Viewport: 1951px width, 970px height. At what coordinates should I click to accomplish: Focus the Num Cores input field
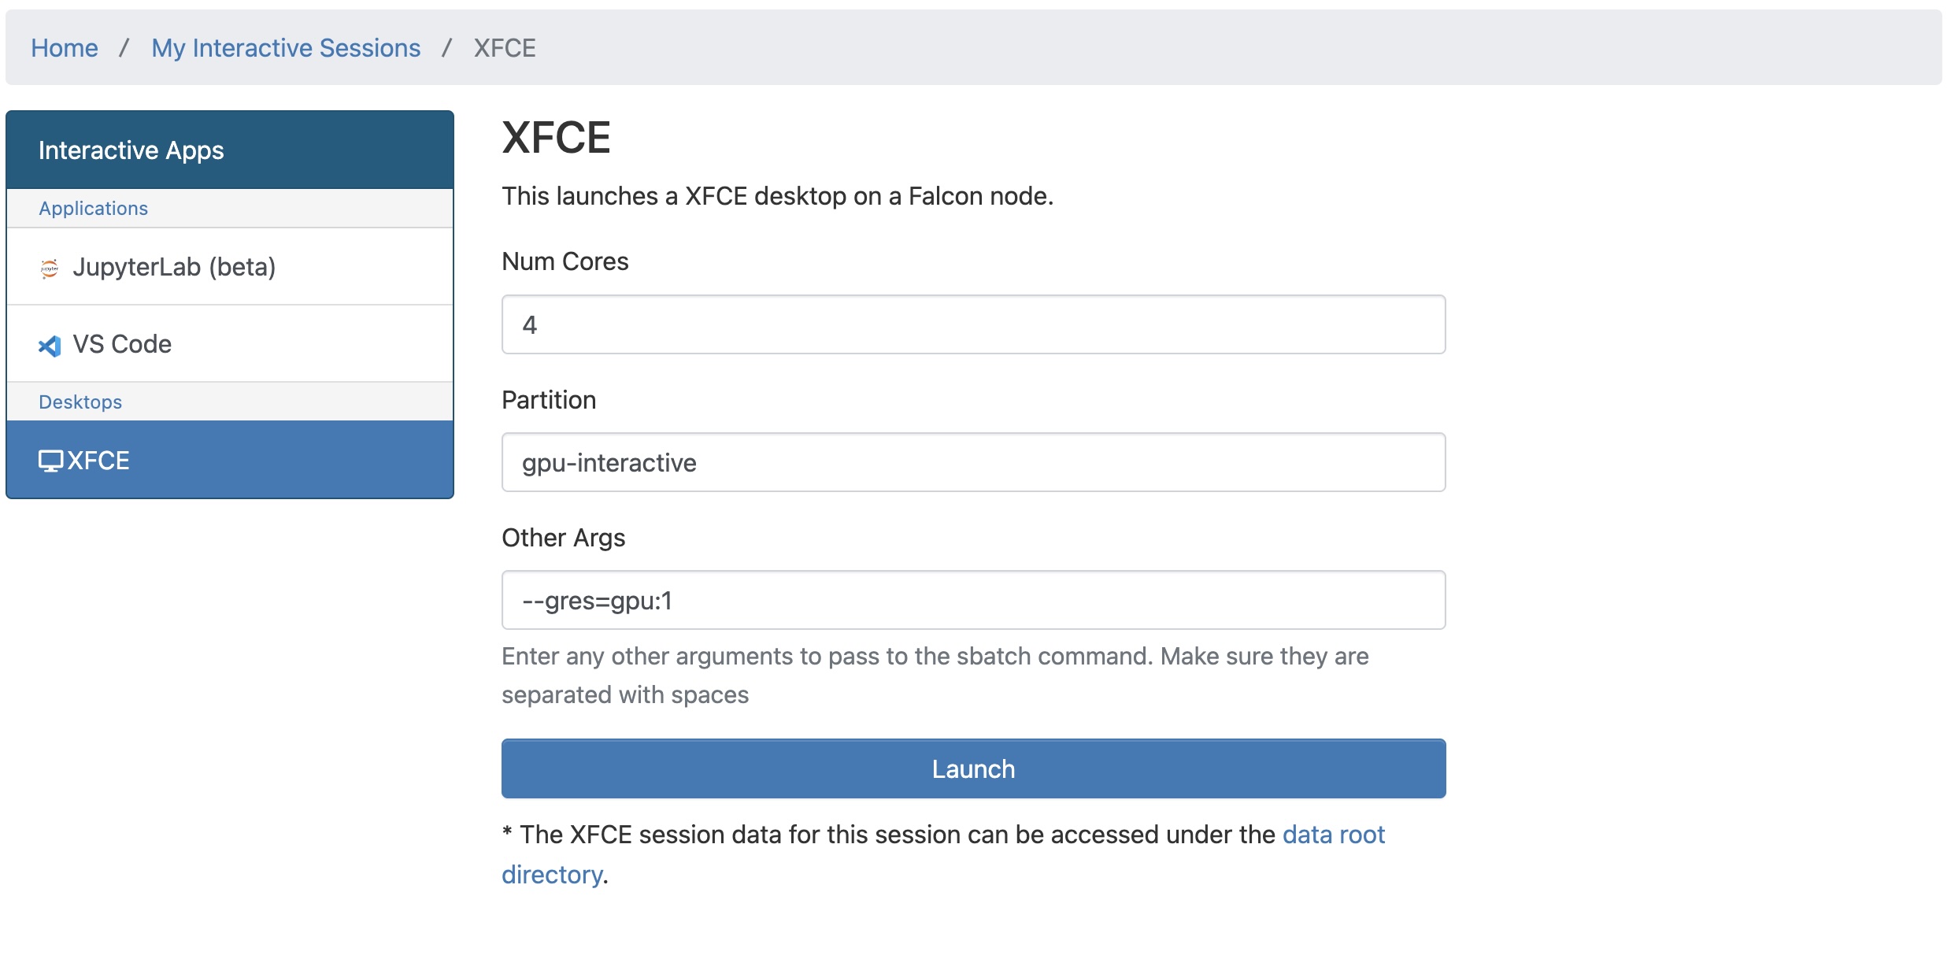[973, 324]
